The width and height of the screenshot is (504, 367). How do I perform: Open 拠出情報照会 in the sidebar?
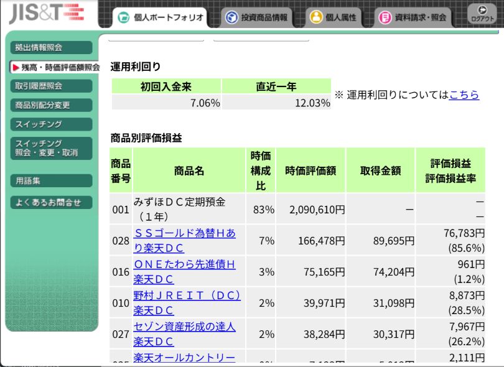(51, 47)
